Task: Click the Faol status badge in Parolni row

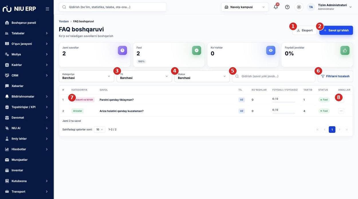Action: [324, 100]
